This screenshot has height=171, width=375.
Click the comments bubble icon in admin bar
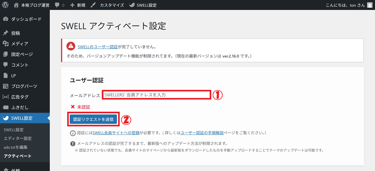point(57,5)
